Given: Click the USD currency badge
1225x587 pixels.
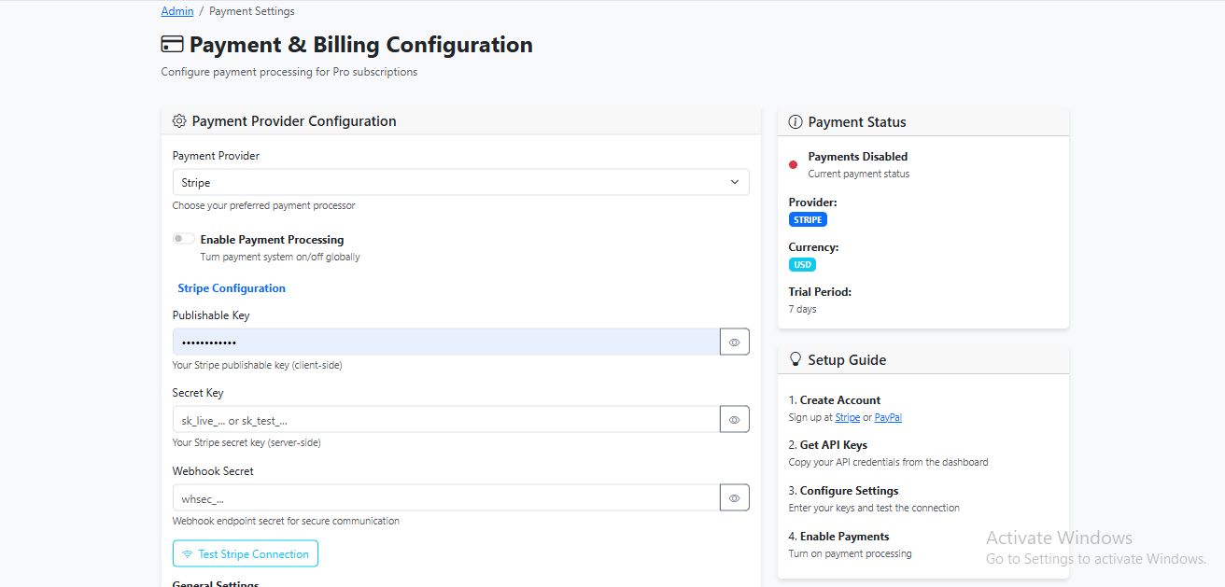Looking at the screenshot, I should coord(802,264).
